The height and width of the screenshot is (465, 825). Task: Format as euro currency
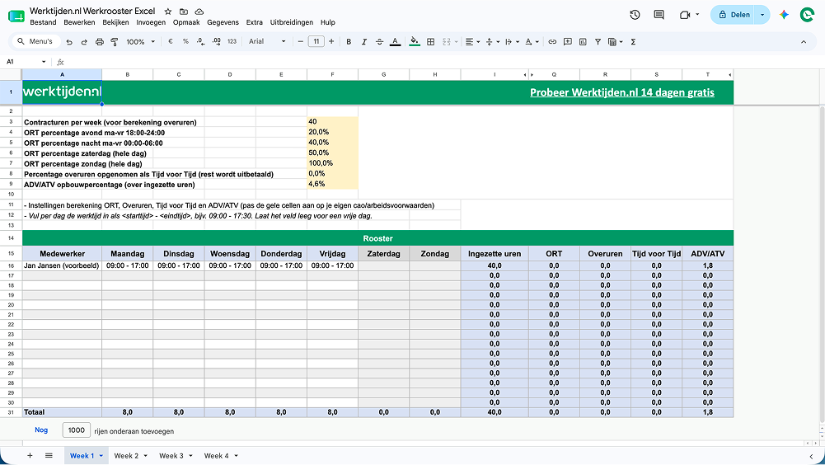pos(171,41)
